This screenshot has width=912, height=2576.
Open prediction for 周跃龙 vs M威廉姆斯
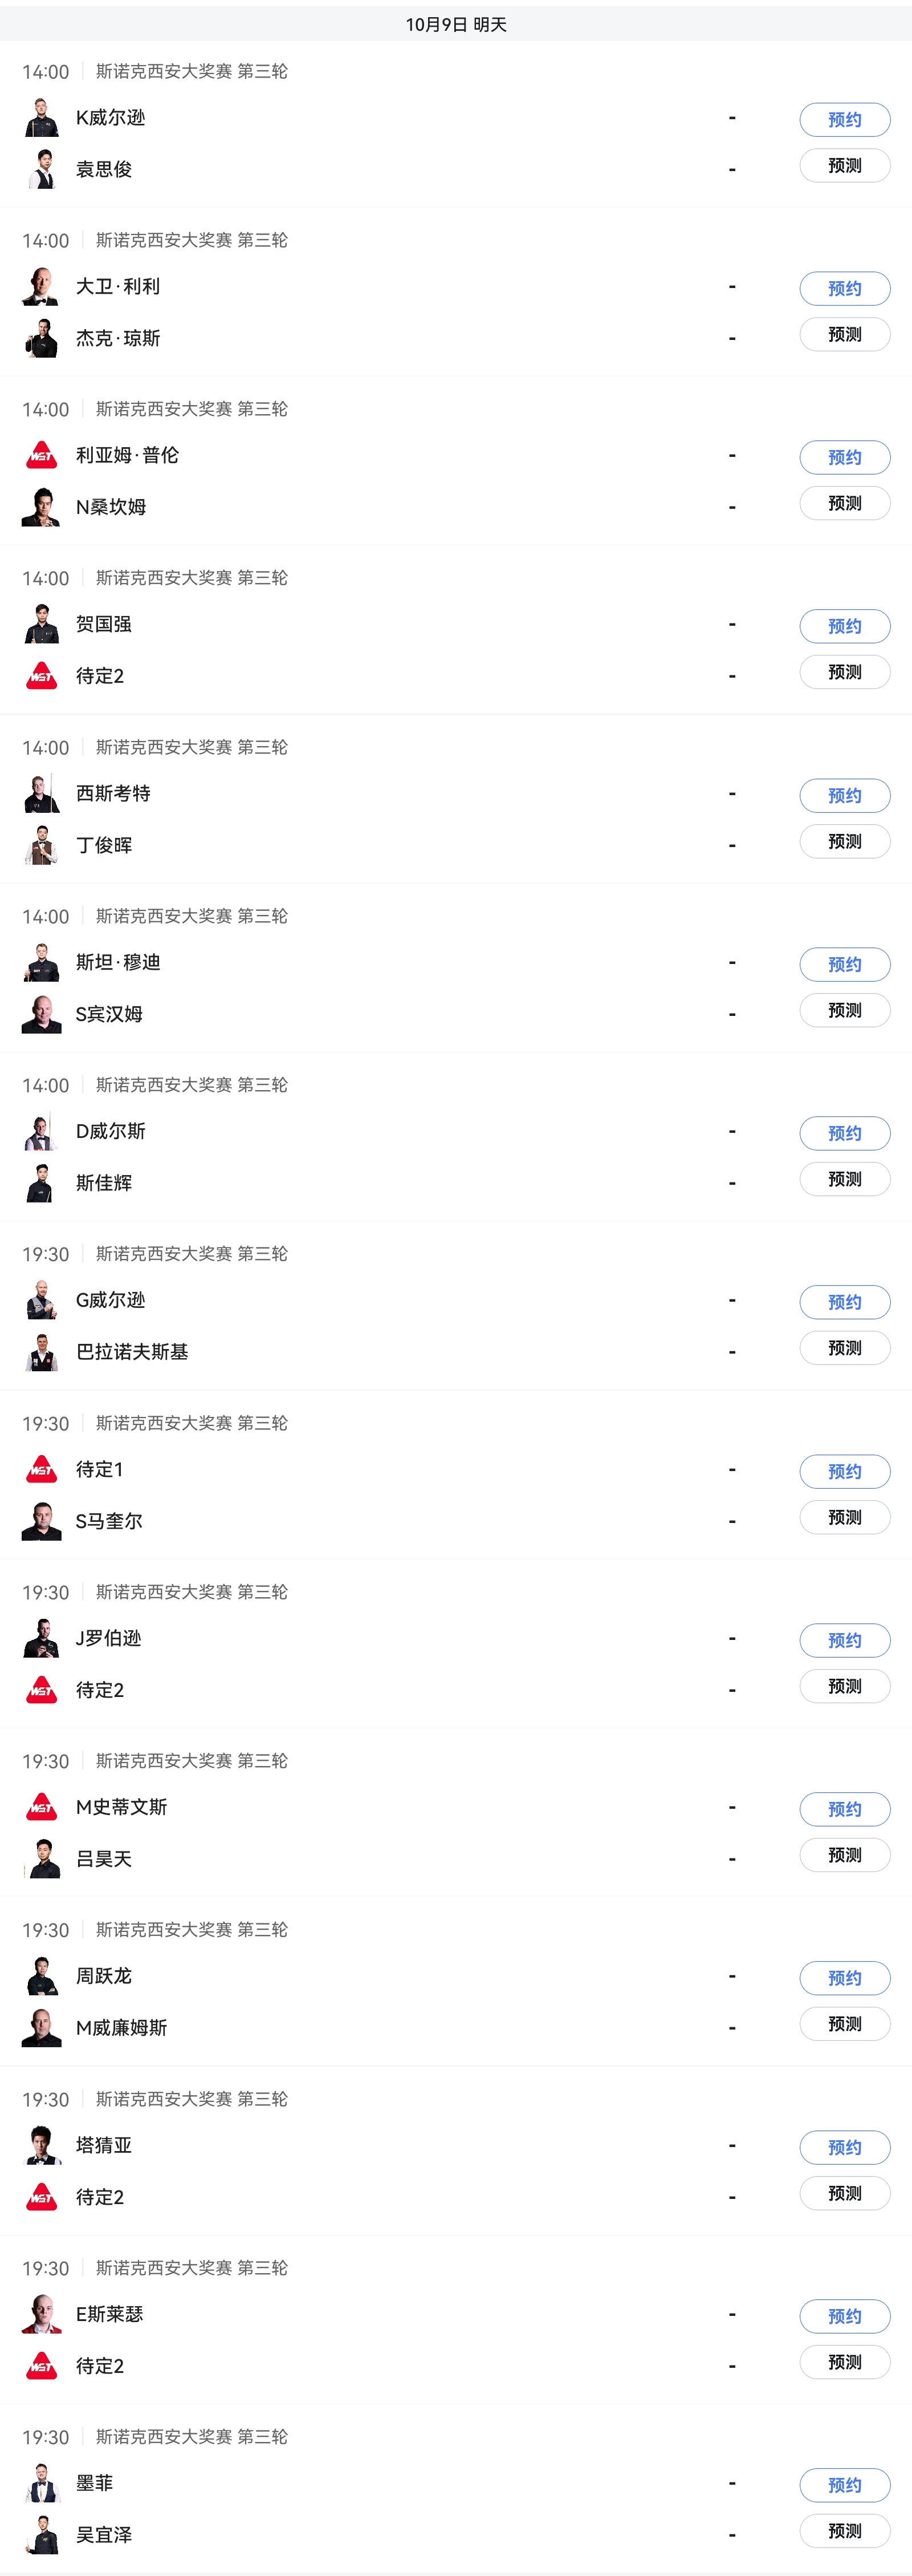844,2024
